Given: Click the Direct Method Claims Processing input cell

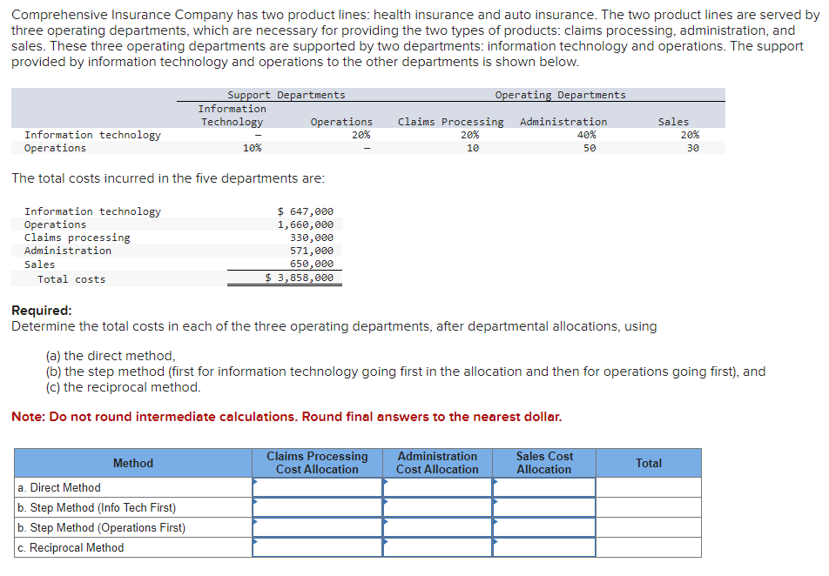Looking at the screenshot, I should (x=316, y=488).
